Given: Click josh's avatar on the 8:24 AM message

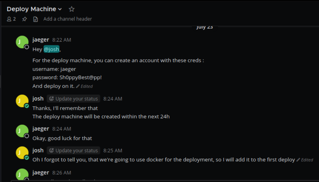Looking at the screenshot, I should point(22,101).
